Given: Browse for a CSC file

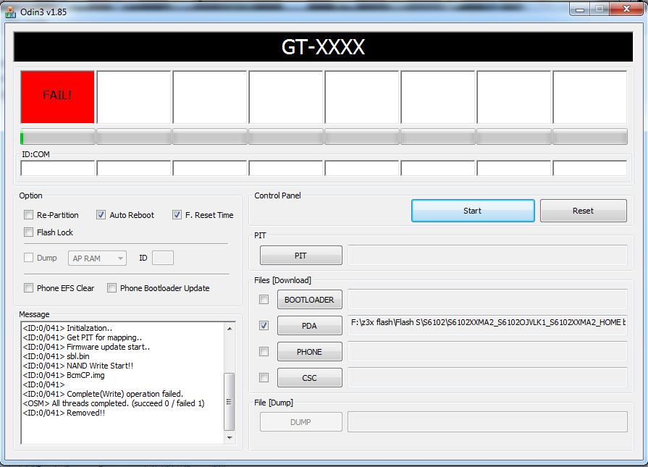Looking at the screenshot, I should click(x=310, y=378).
